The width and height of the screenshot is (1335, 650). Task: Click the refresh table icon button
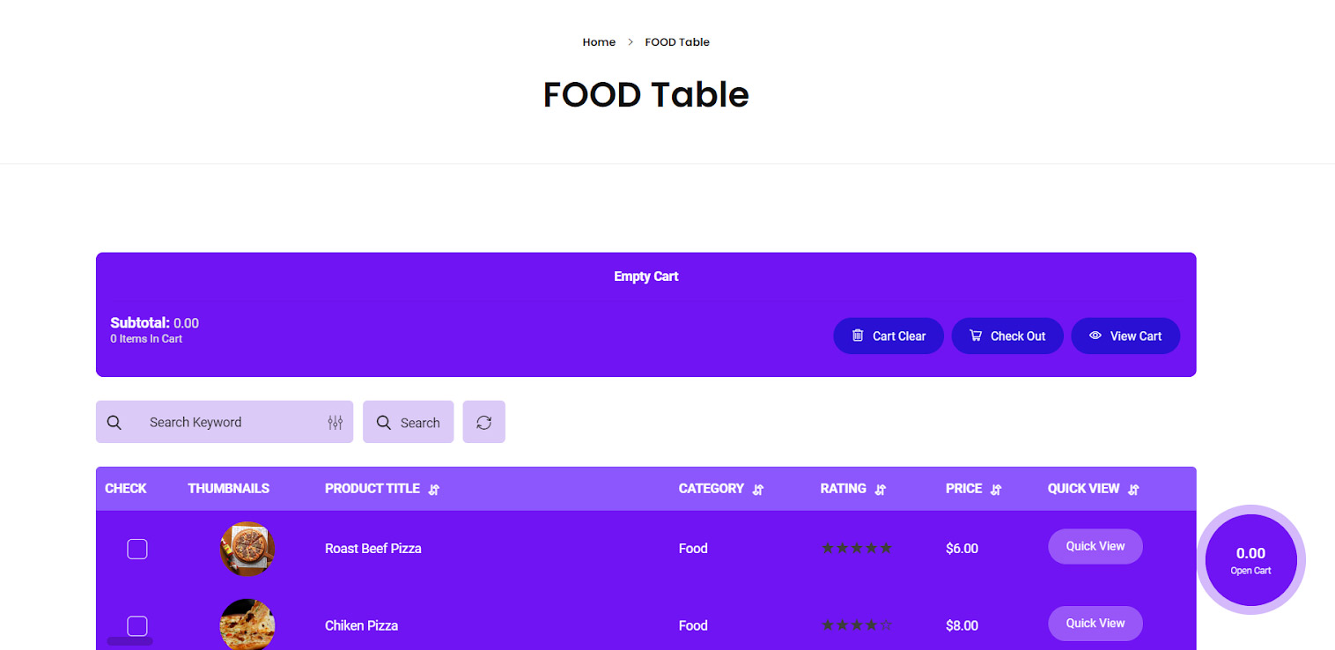(483, 423)
